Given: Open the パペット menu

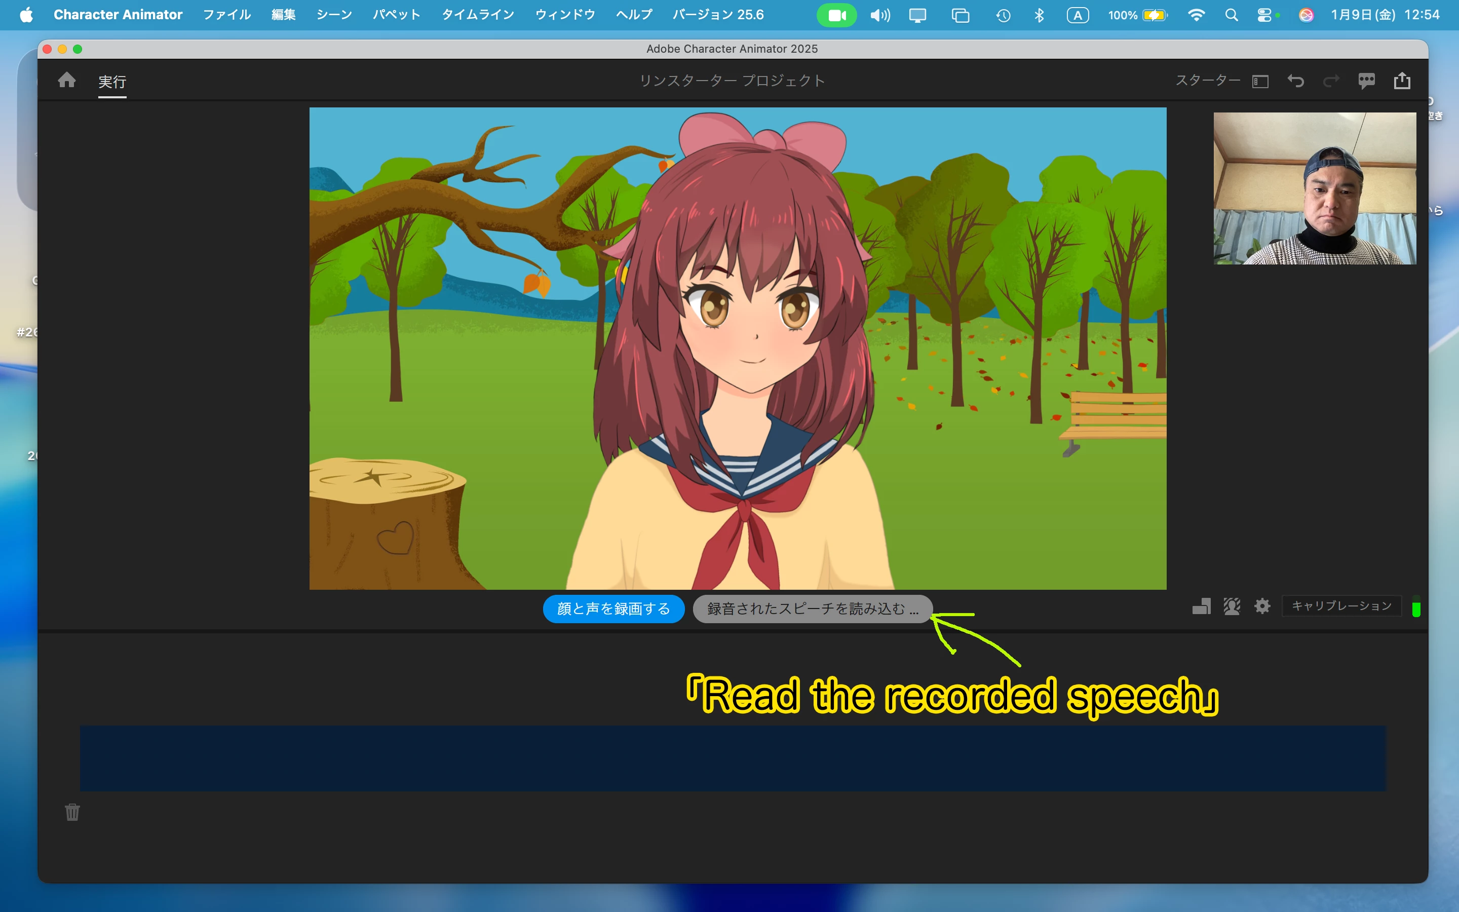Looking at the screenshot, I should (x=396, y=15).
